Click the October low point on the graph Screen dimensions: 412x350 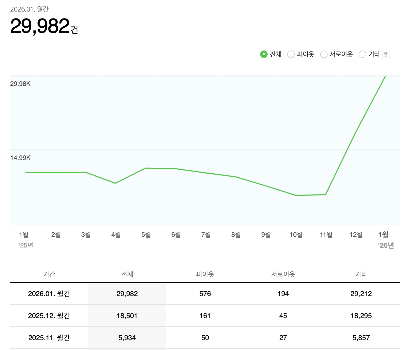pyautogui.click(x=296, y=195)
